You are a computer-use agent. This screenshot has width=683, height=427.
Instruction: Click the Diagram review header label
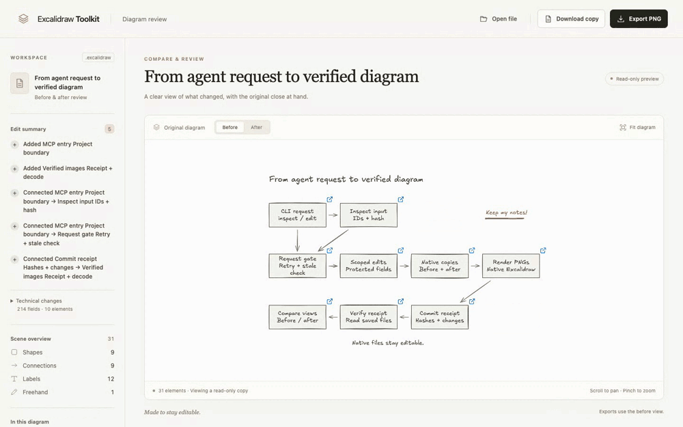pyautogui.click(x=145, y=19)
